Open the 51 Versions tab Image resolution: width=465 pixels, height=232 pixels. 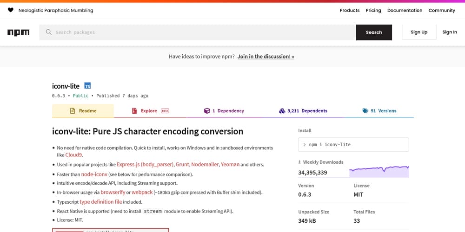click(379, 111)
